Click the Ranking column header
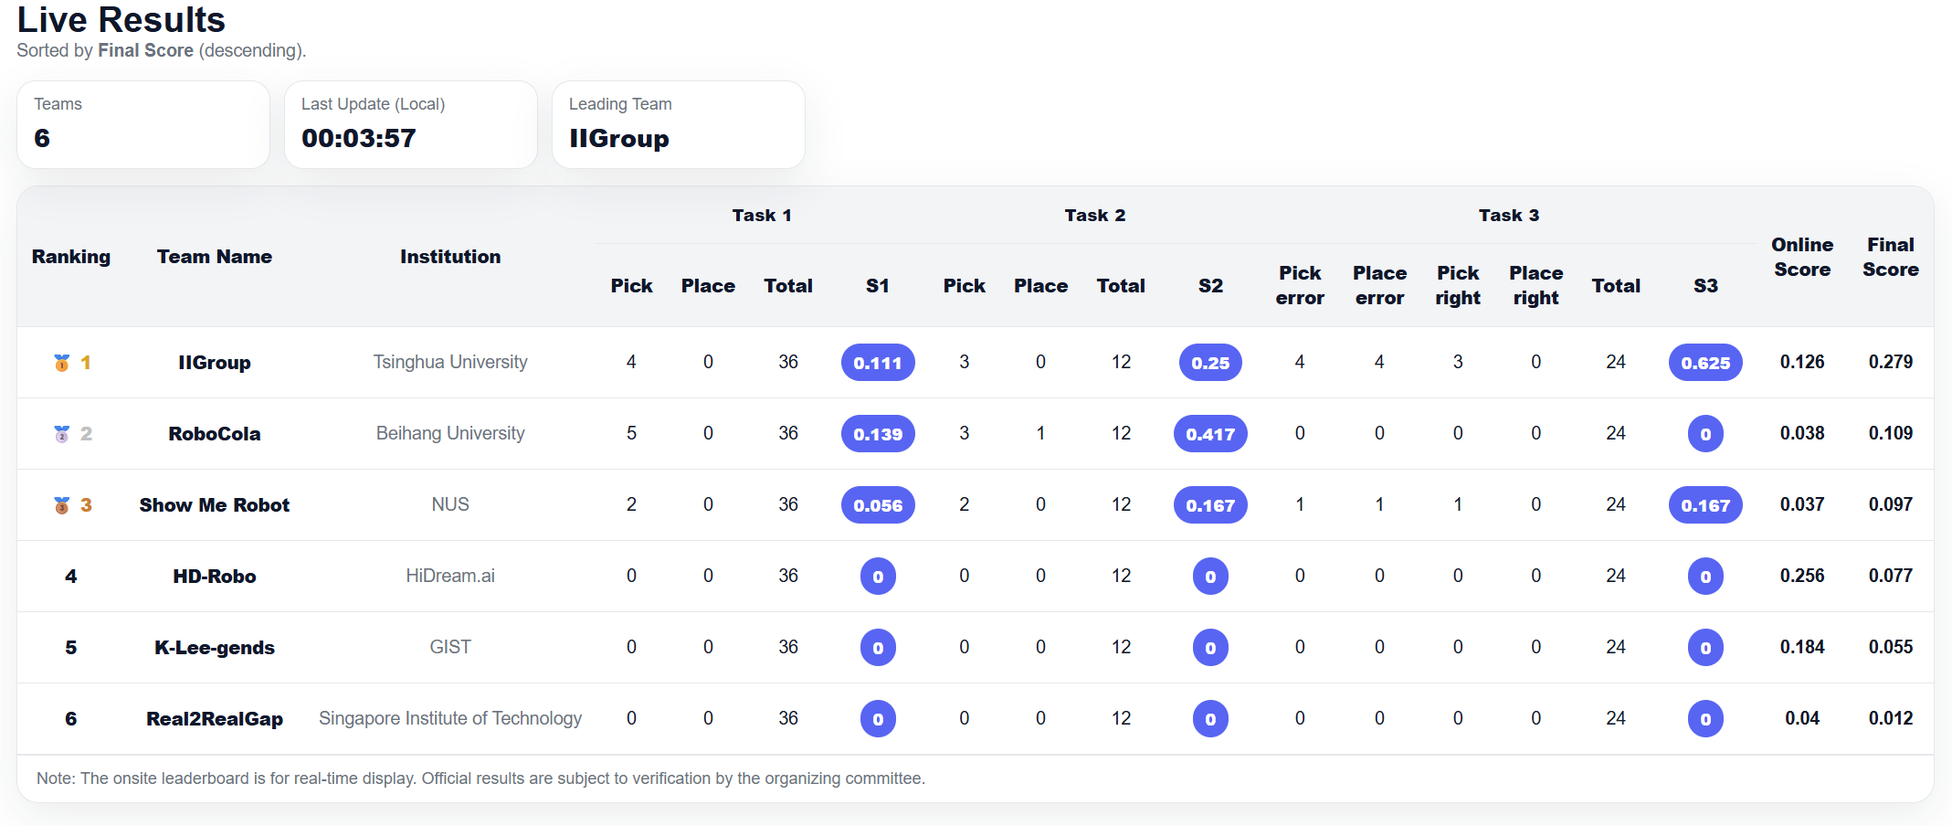1952x826 pixels. [x=71, y=257]
